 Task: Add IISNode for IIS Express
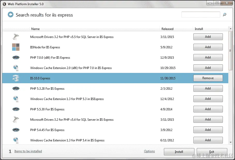coord(208,47)
